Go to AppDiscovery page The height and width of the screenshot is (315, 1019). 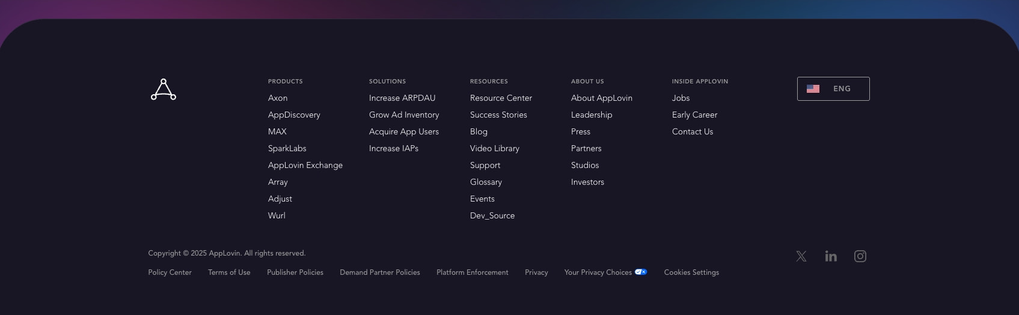(294, 115)
